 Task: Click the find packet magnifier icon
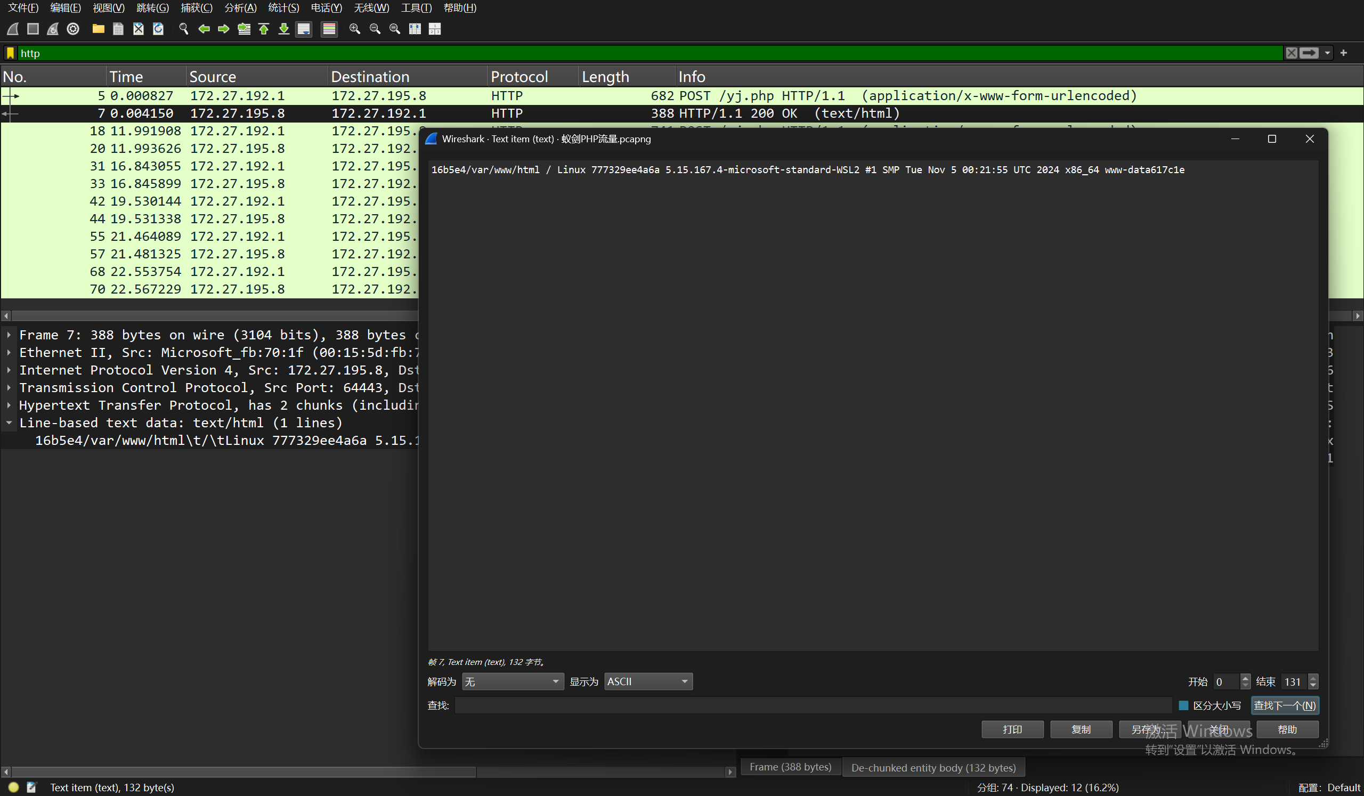click(183, 29)
